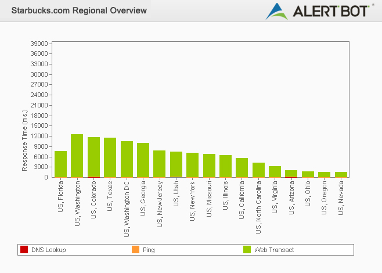Click the red DNS Lookup legend swatch
The image size is (382, 273).
tap(24, 250)
